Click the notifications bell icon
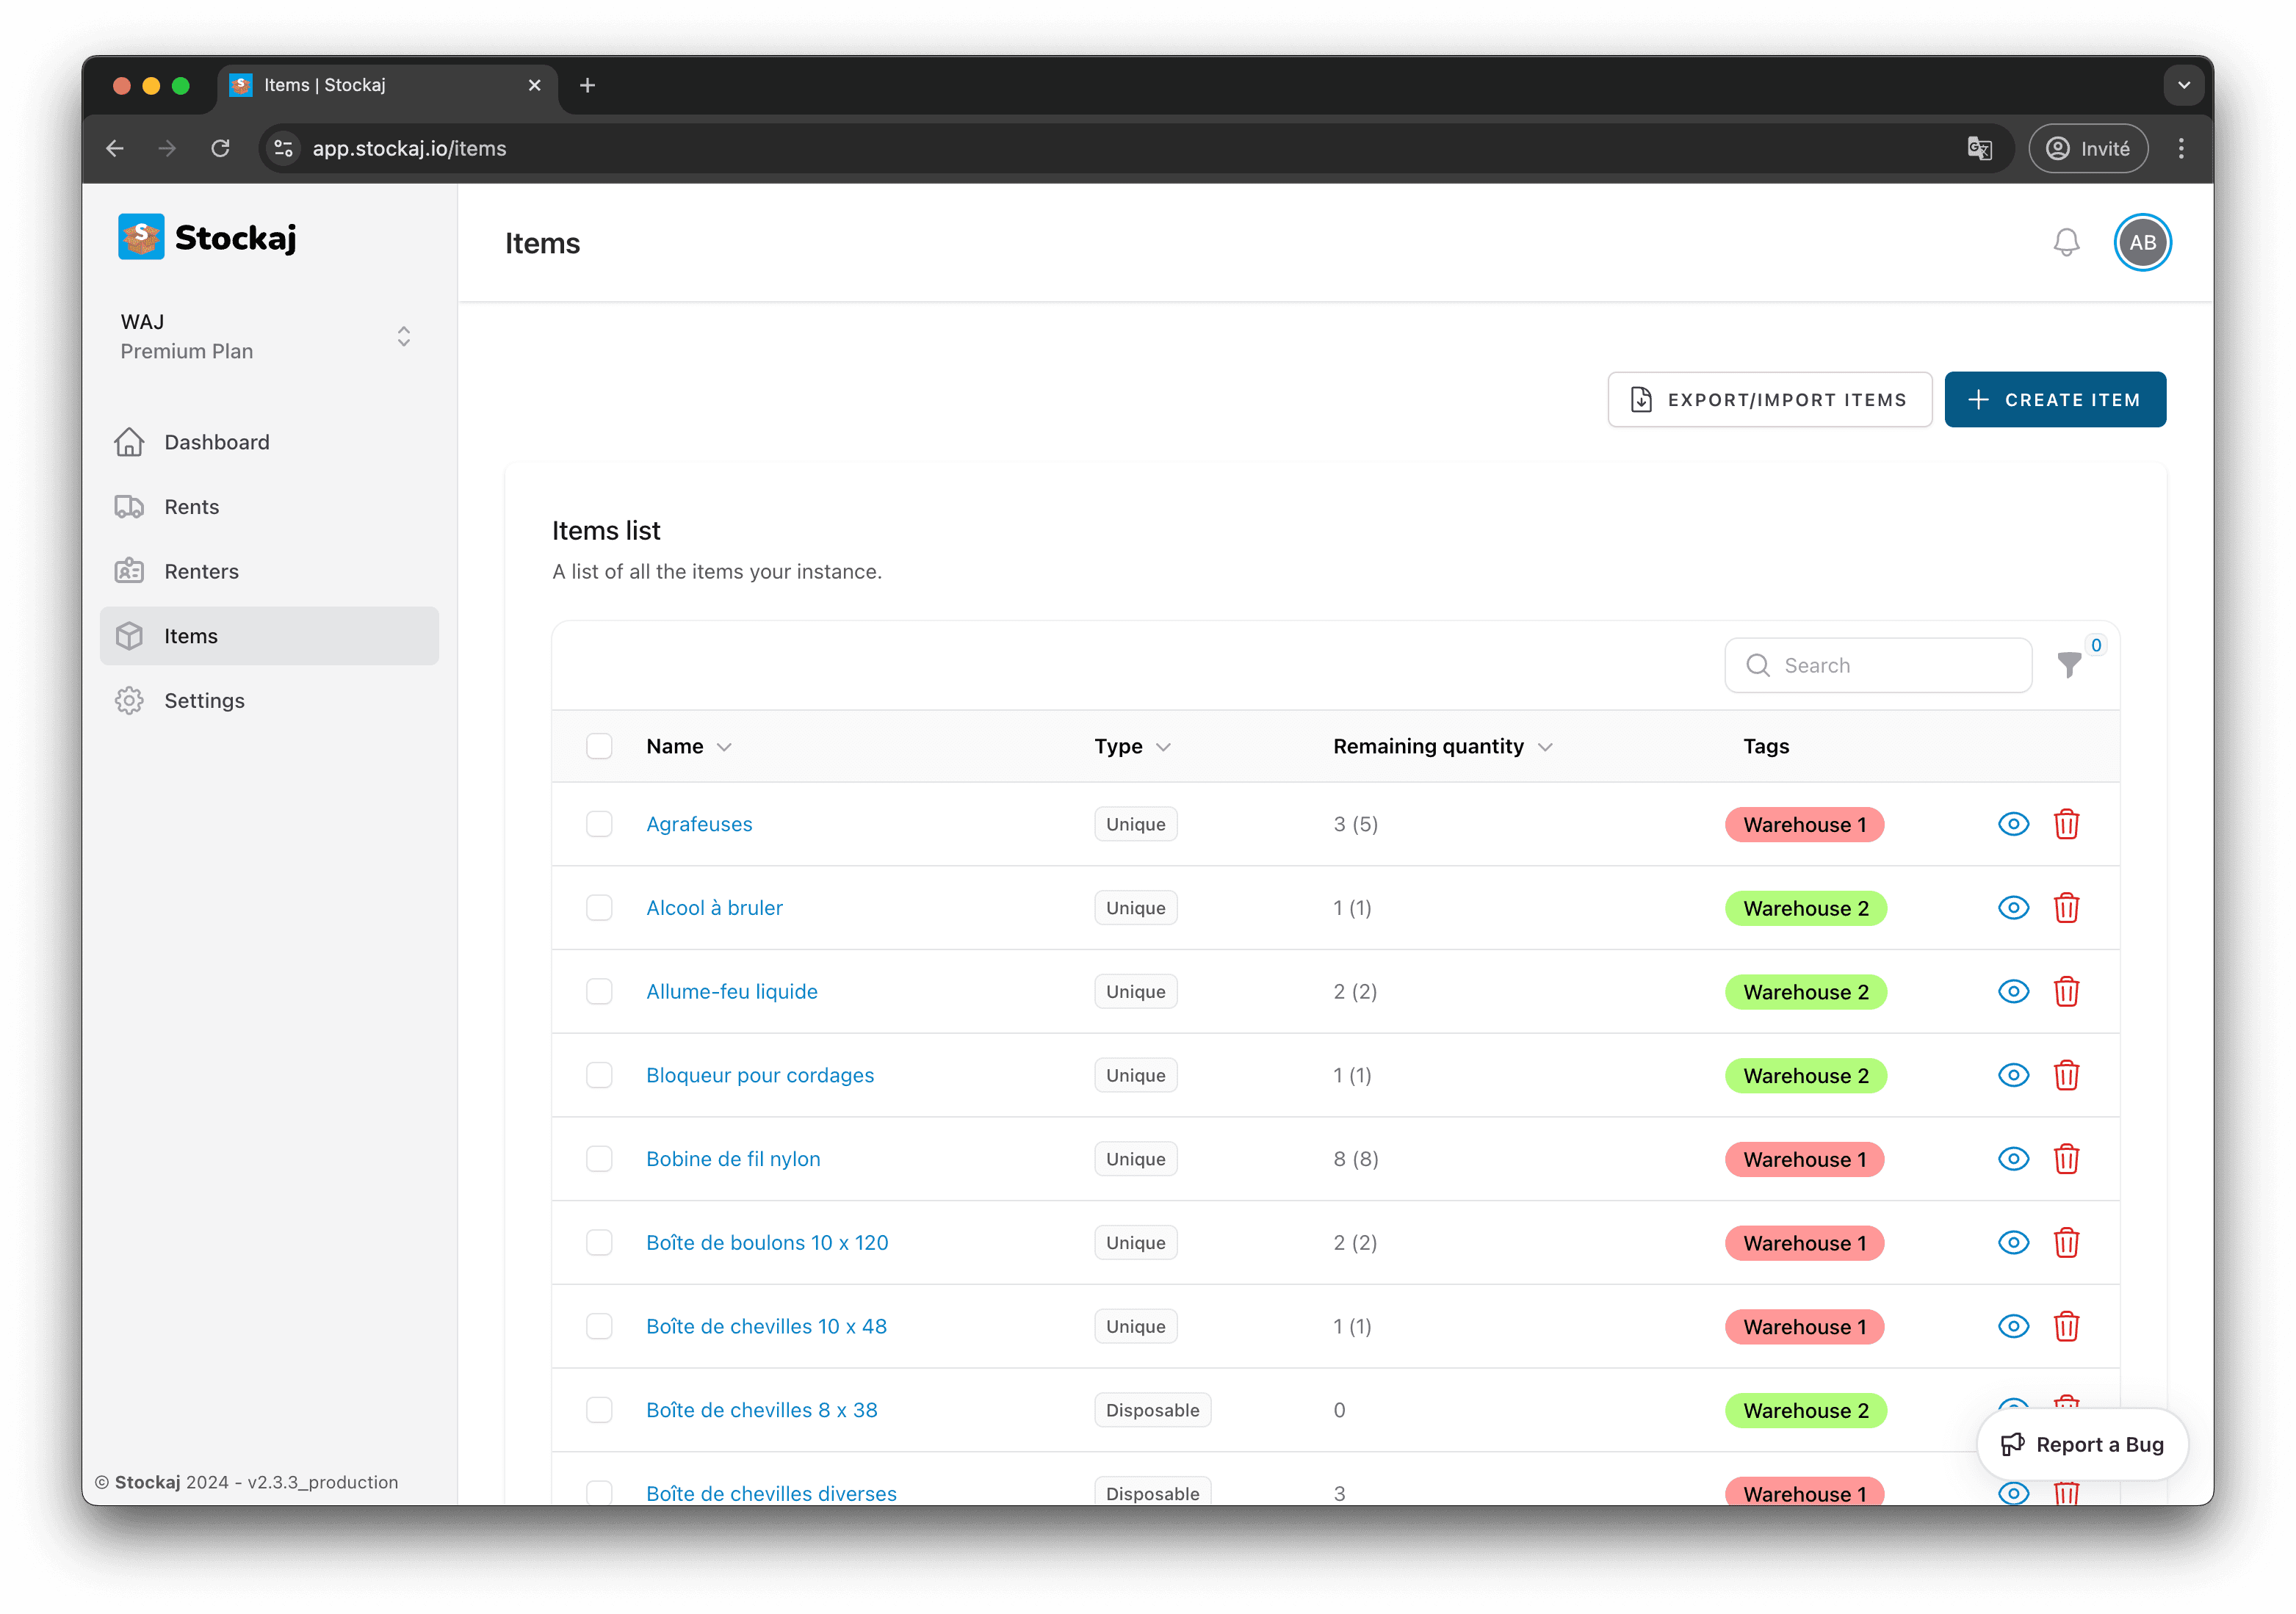The width and height of the screenshot is (2296, 1614). point(2066,243)
